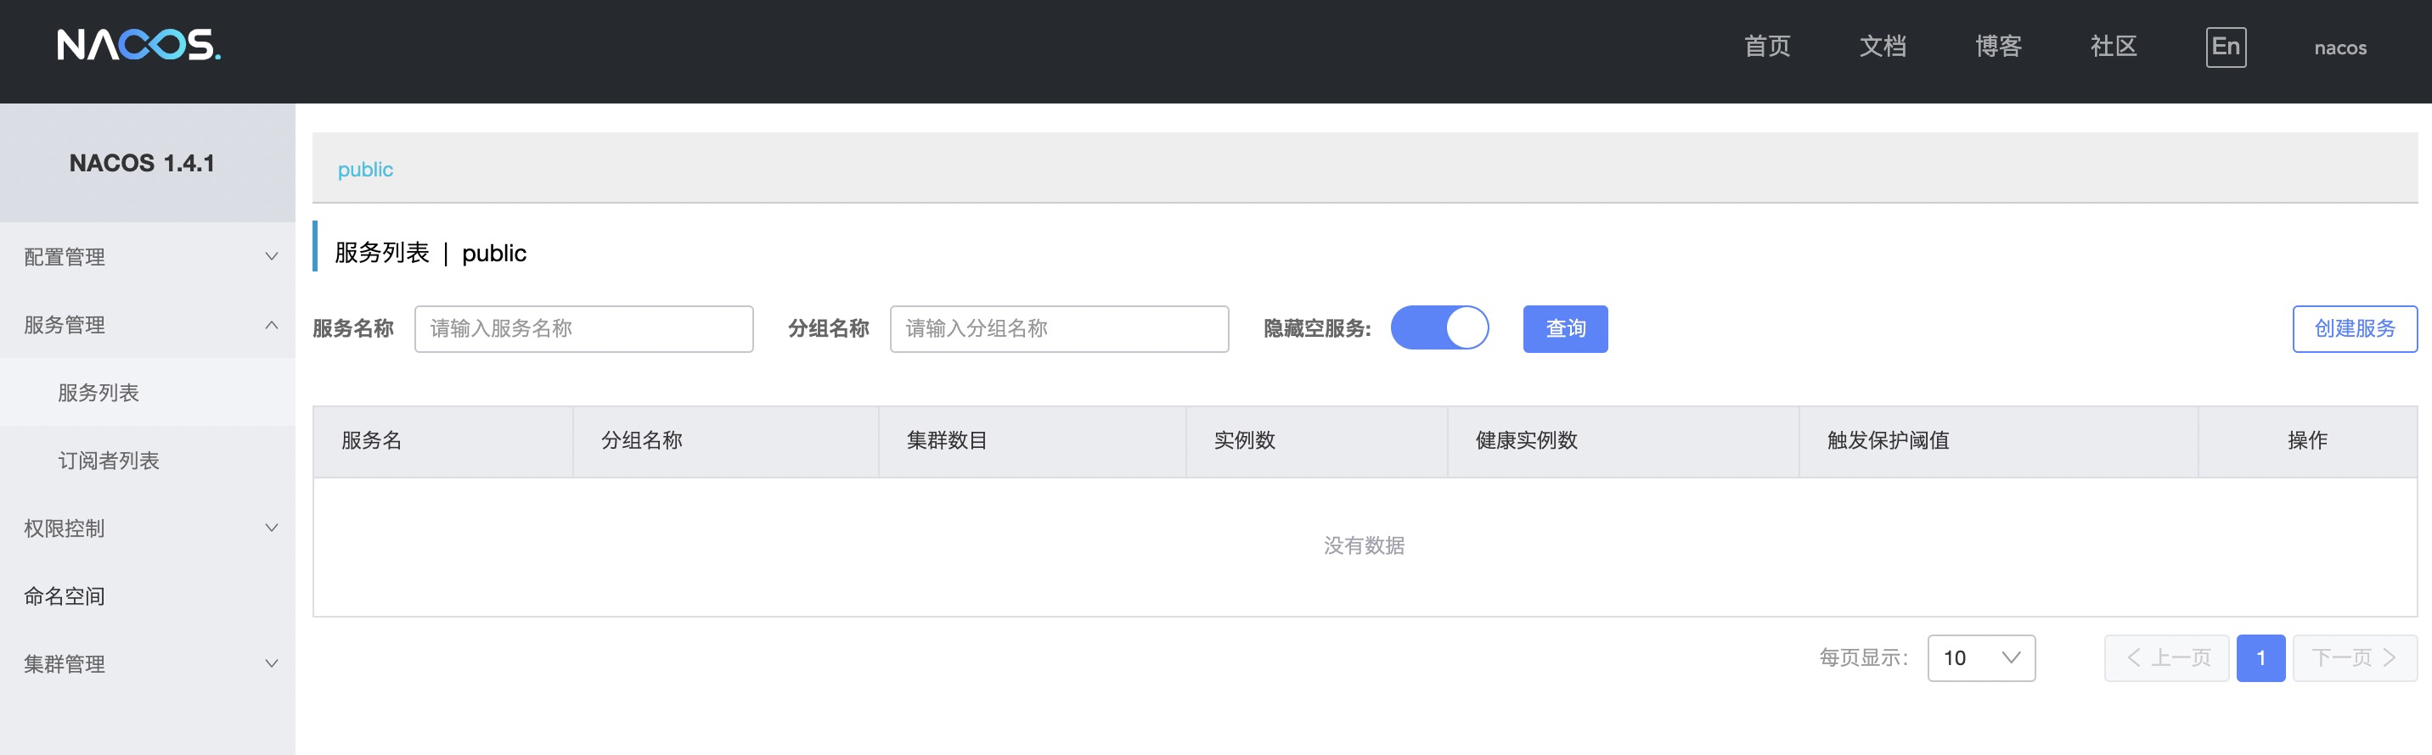The height and width of the screenshot is (755, 2432).
Task: Open 博客 in top navigation
Action: coord(1998,46)
